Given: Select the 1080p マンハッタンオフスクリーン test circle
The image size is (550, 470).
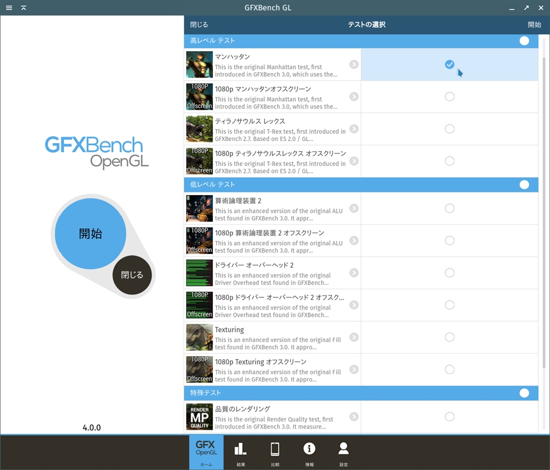Looking at the screenshot, I should point(450,97).
